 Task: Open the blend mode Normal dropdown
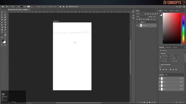142,17
